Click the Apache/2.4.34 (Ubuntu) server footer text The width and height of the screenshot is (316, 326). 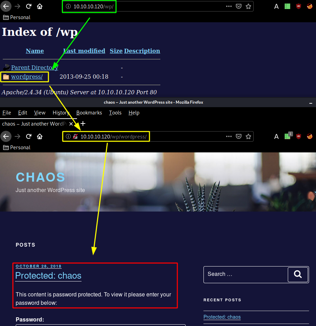click(x=79, y=92)
